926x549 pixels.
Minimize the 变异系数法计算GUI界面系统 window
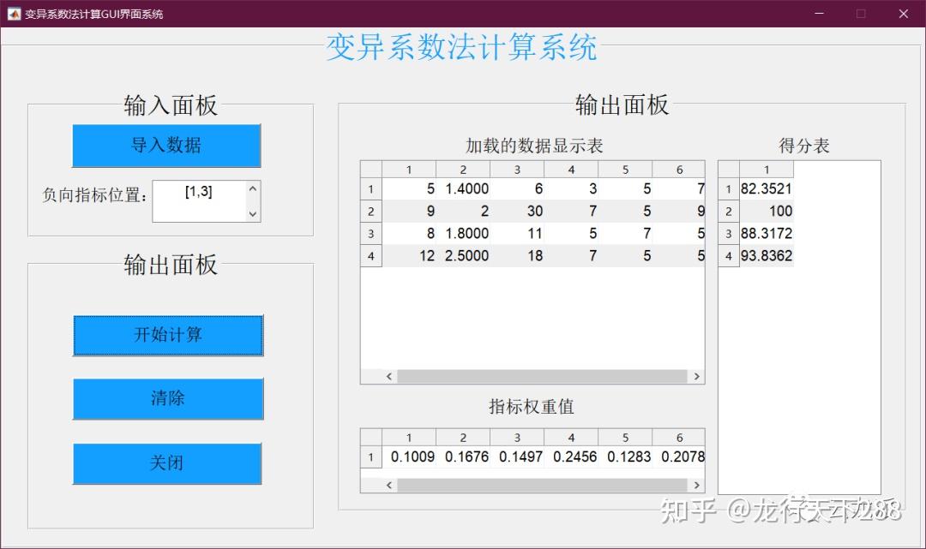click(819, 14)
